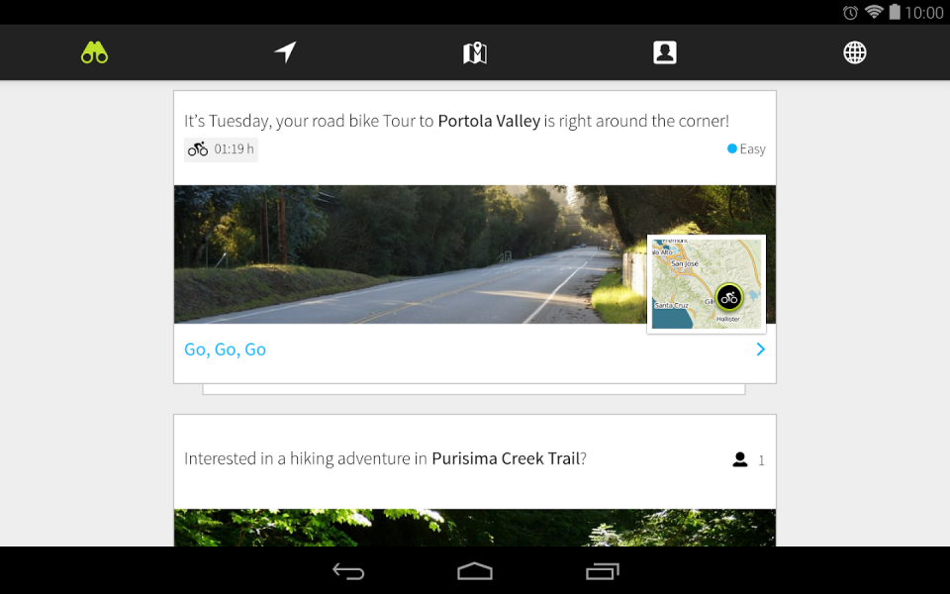Open the Android recent apps button
Image resolution: width=950 pixels, height=594 pixels.
pos(603,571)
